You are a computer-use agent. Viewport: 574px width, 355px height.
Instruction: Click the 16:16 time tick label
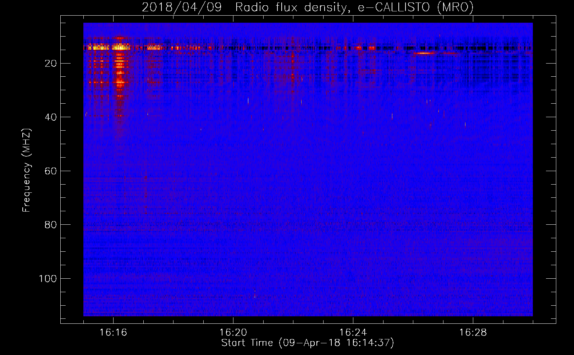point(113,333)
